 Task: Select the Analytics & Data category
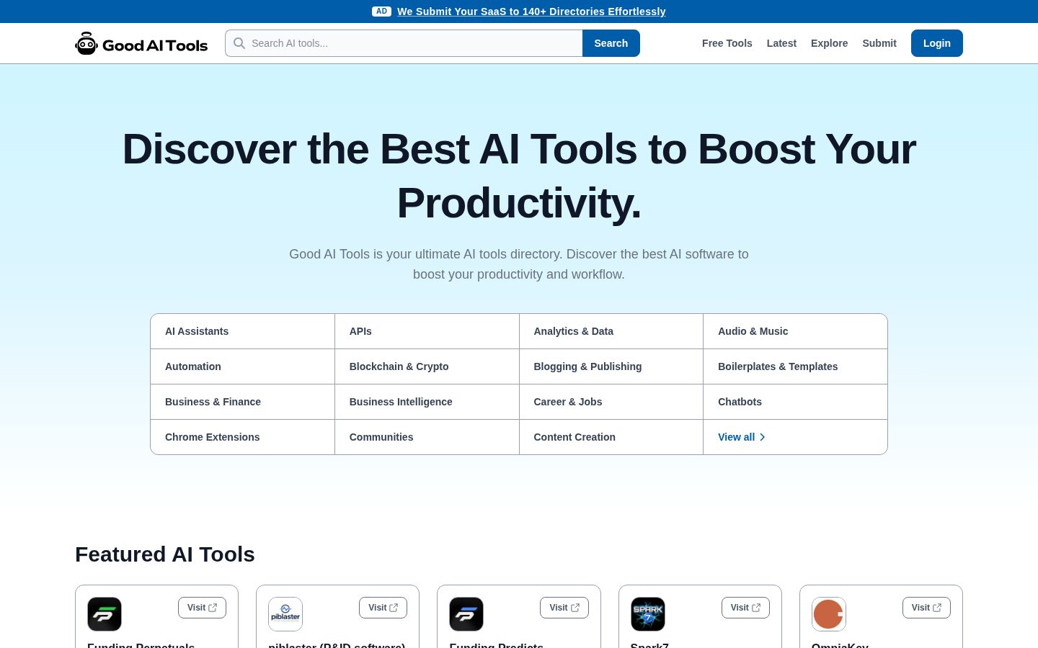[611, 331]
